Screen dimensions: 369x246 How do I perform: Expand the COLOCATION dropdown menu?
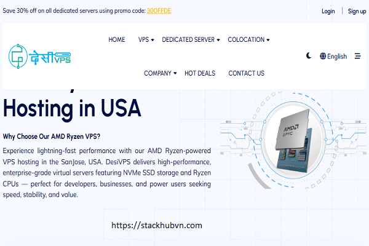248,39
